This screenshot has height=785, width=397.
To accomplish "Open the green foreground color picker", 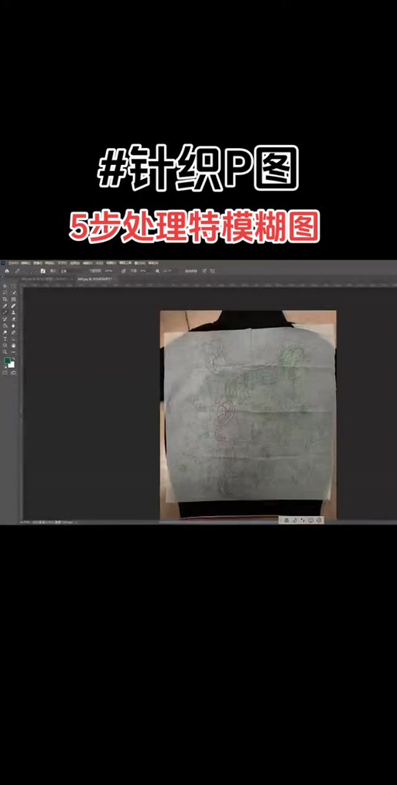I will pyautogui.click(x=8, y=360).
